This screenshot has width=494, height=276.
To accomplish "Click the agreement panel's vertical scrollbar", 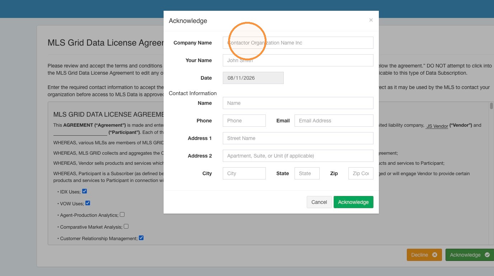I will (x=491, y=173).
